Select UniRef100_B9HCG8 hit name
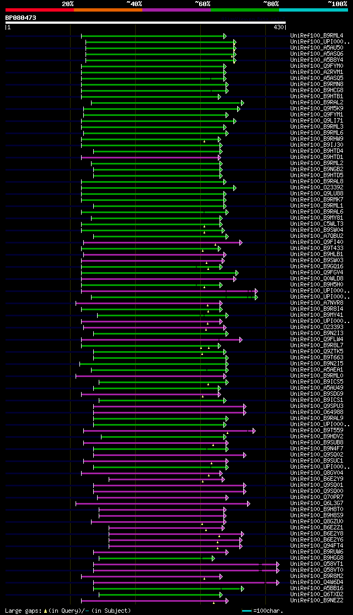 (x=317, y=90)
